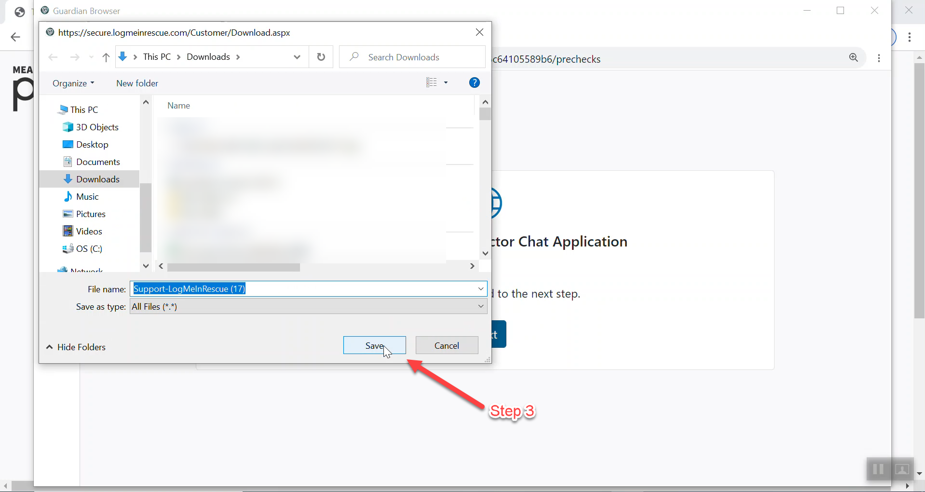Image resolution: width=925 pixels, height=492 pixels.
Task: Click file list scroll down arrow
Action: point(485,253)
